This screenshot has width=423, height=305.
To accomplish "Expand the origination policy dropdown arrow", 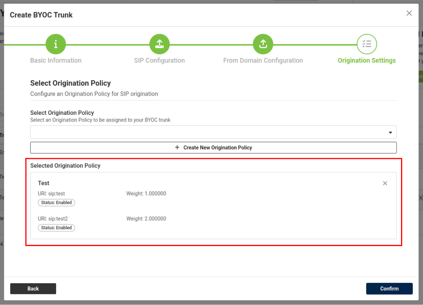I will (x=390, y=133).
